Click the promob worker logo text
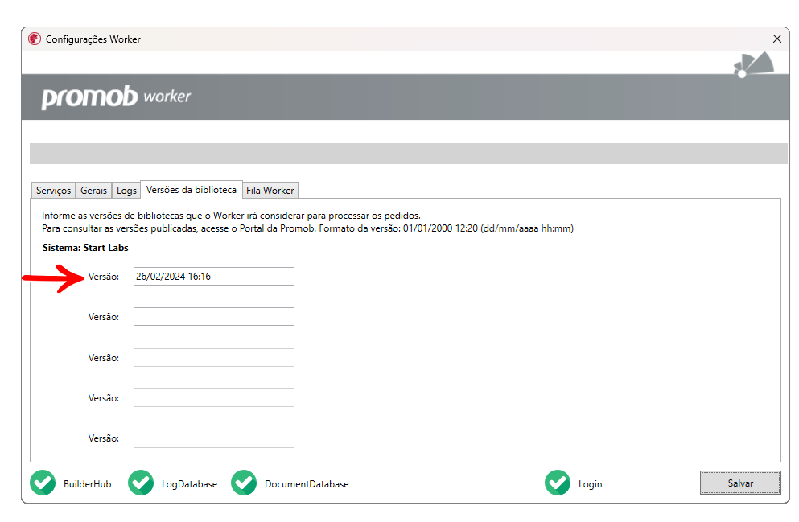799x522 pixels. (116, 97)
